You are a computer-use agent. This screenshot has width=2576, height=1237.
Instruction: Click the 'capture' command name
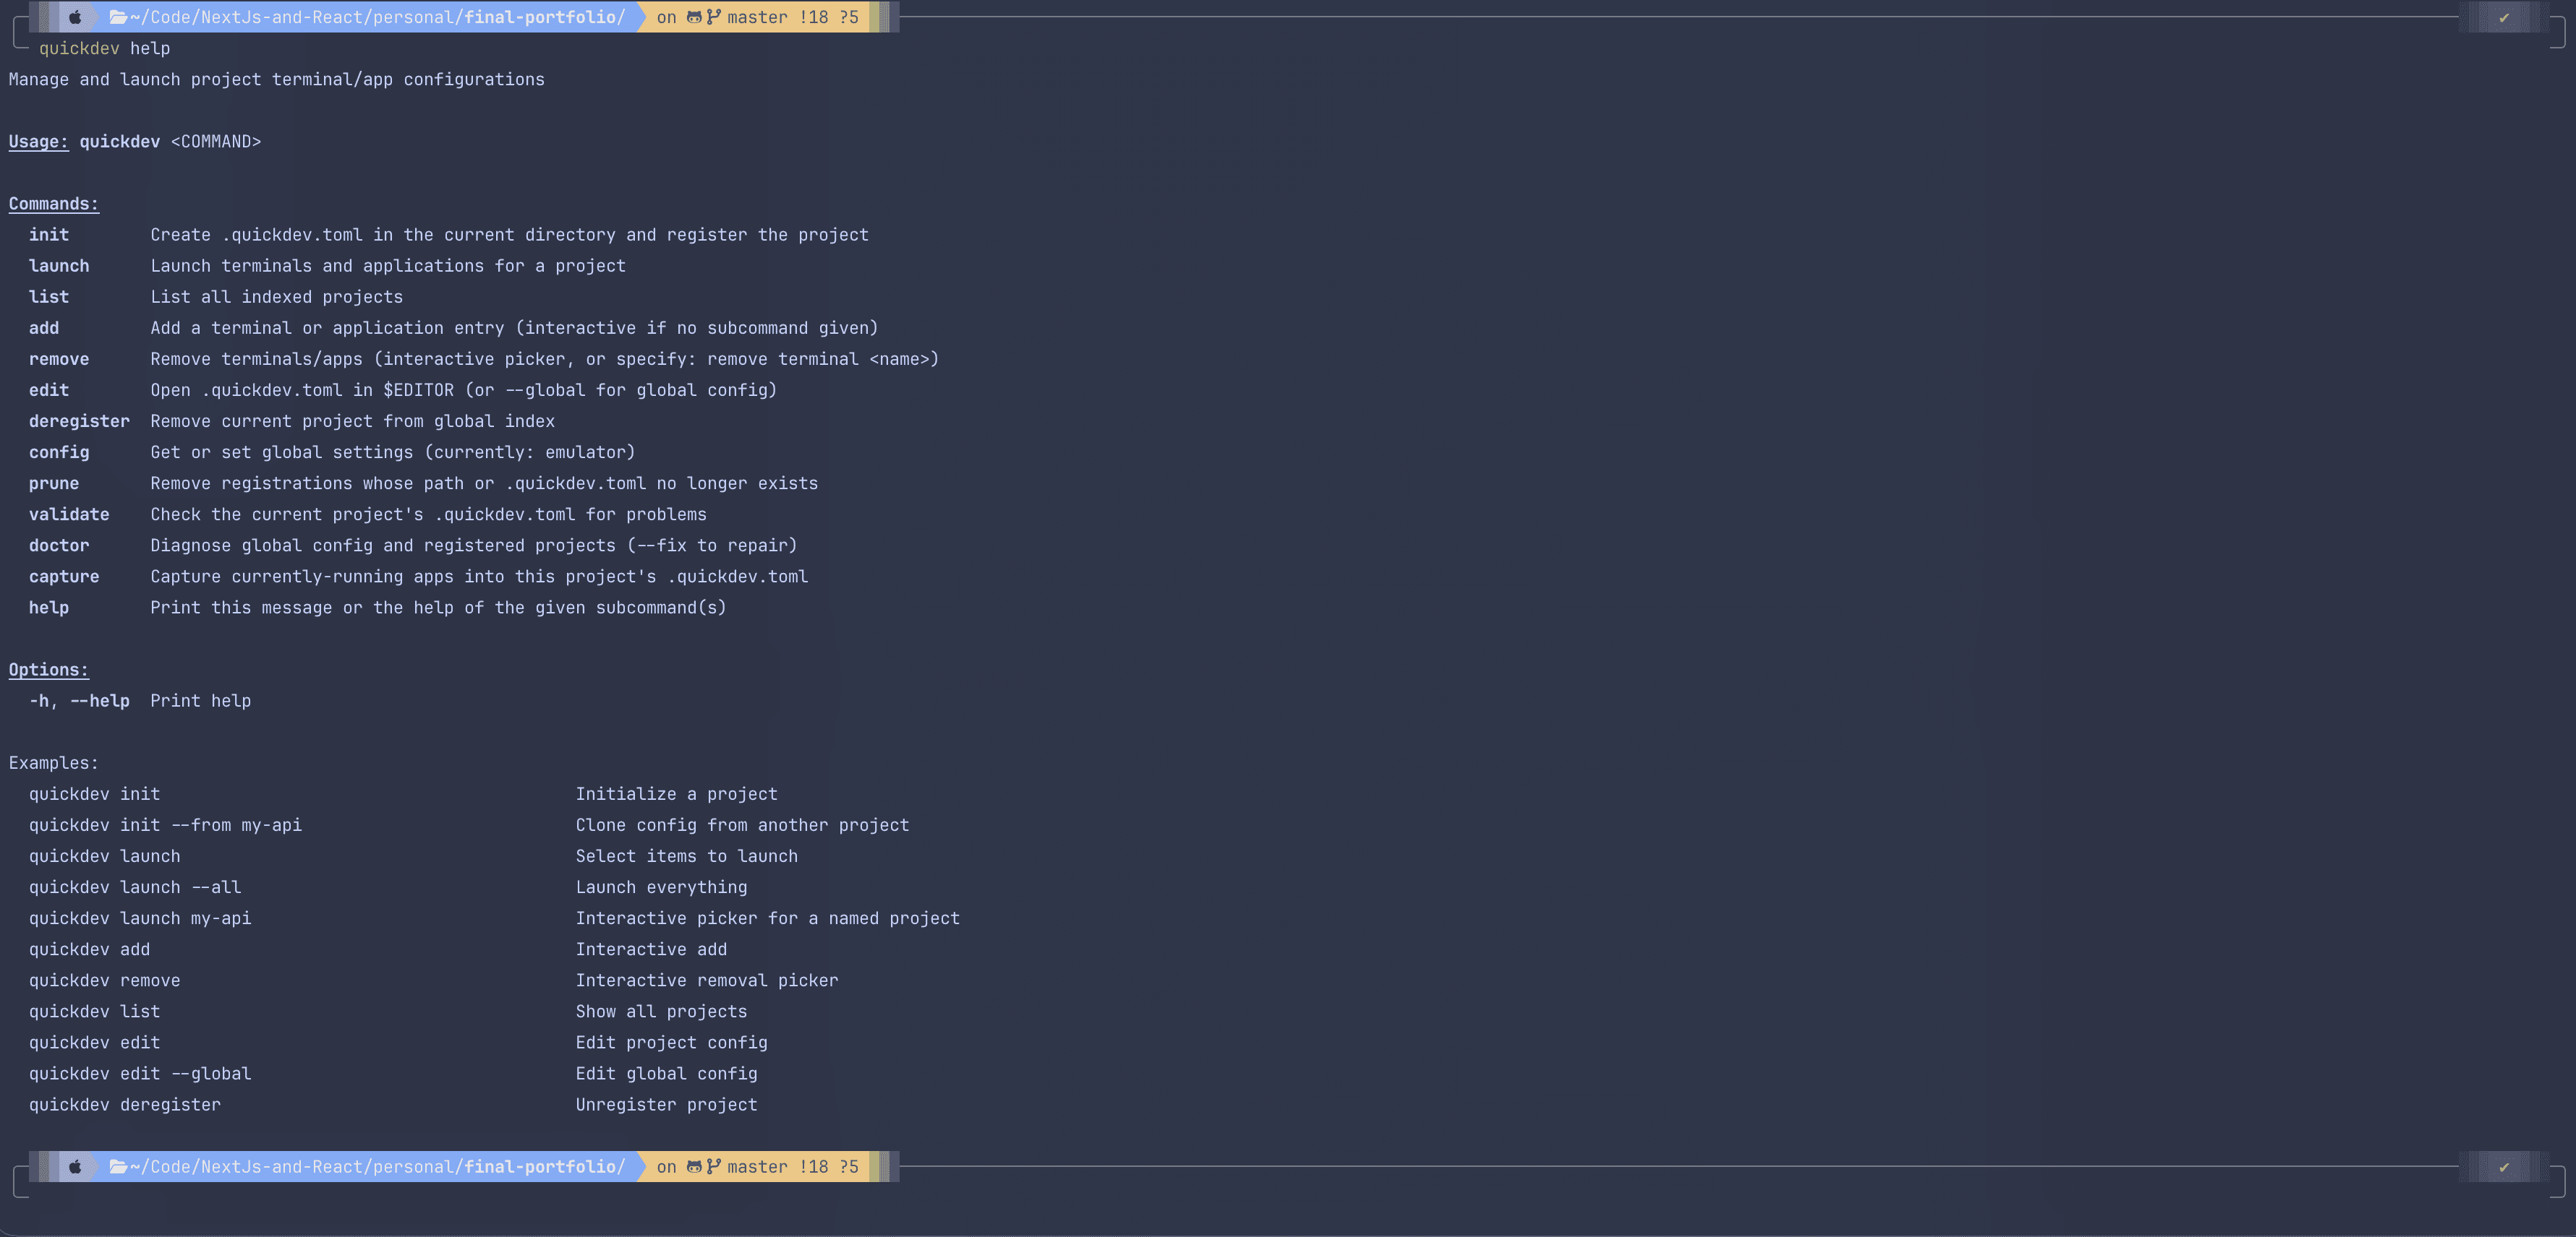(64, 577)
